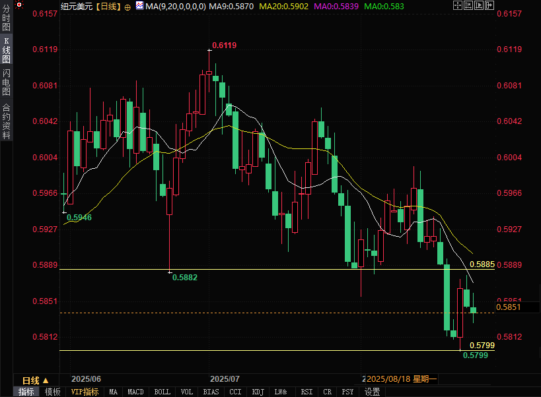This screenshot has width=541, height=397.
Task: Click the 2025/08/18 星期一 date tooltip
Action: click(x=402, y=379)
